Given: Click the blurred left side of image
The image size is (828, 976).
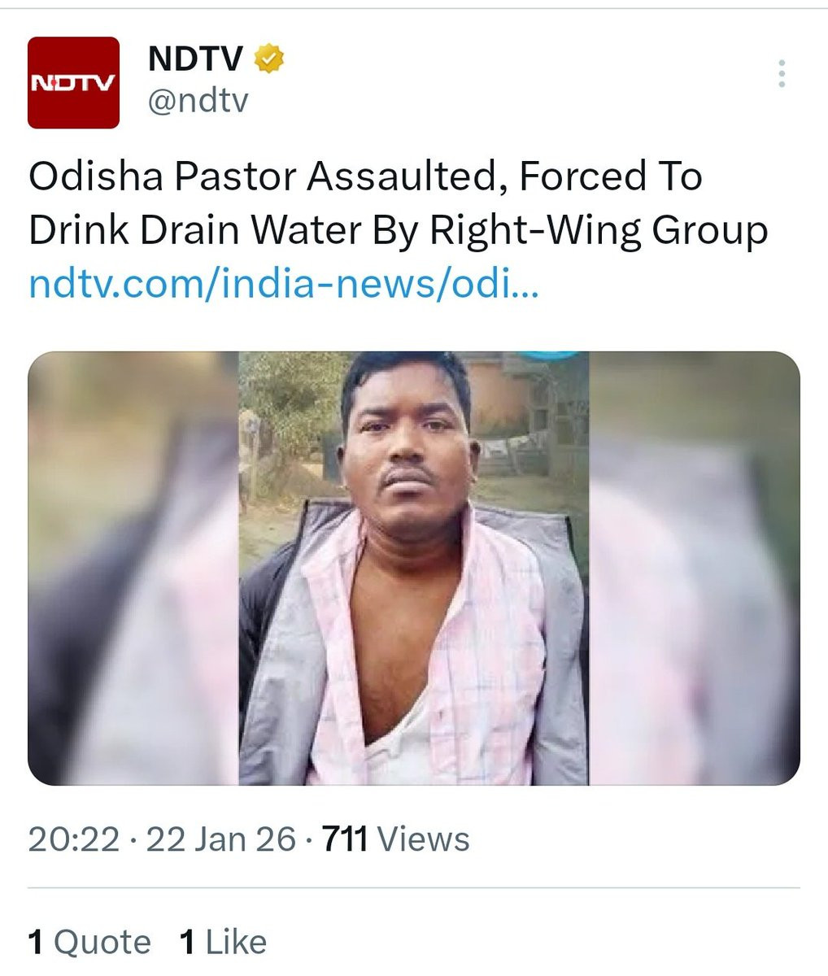Looking at the screenshot, I should click(x=133, y=568).
